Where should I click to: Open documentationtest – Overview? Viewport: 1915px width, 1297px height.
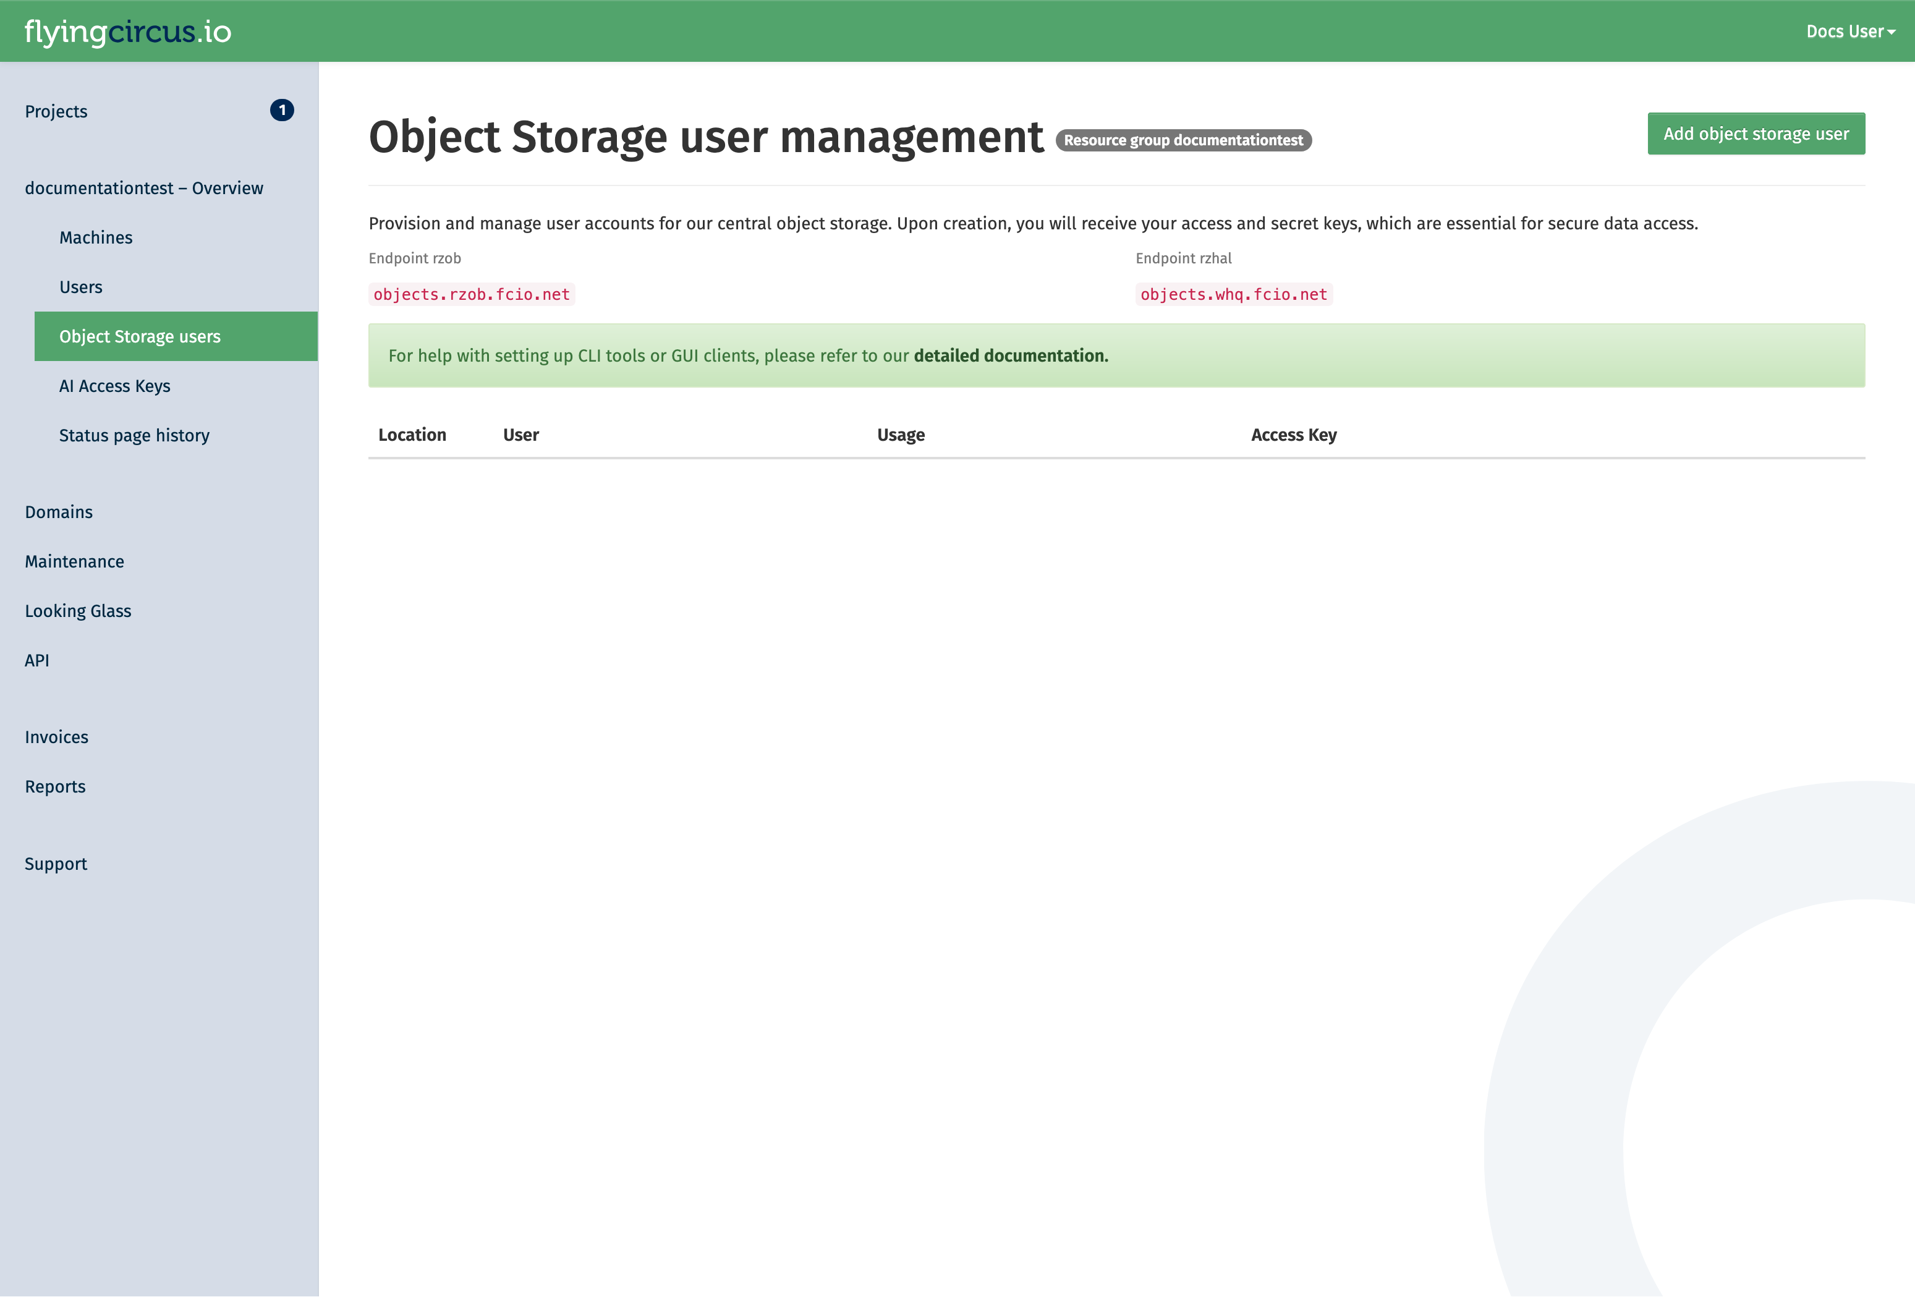tap(144, 188)
